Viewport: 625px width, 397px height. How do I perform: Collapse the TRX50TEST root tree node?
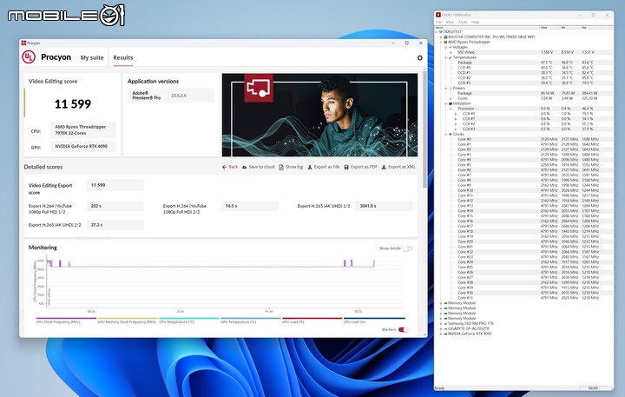pyautogui.click(x=437, y=31)
